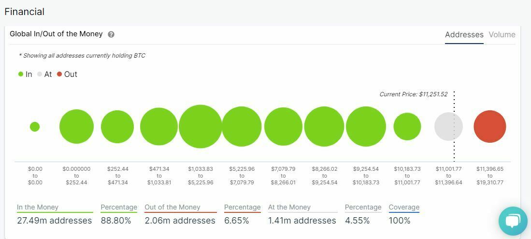Click the In the Money label
531x239 pixels.
pyautogui.click(x=38, y=207)
